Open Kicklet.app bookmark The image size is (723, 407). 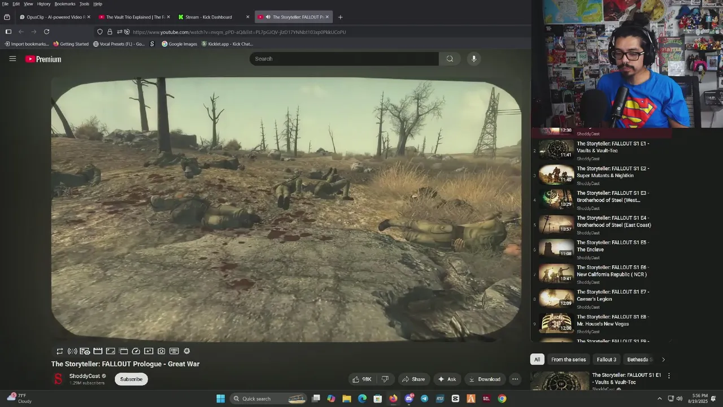(227, 44)
